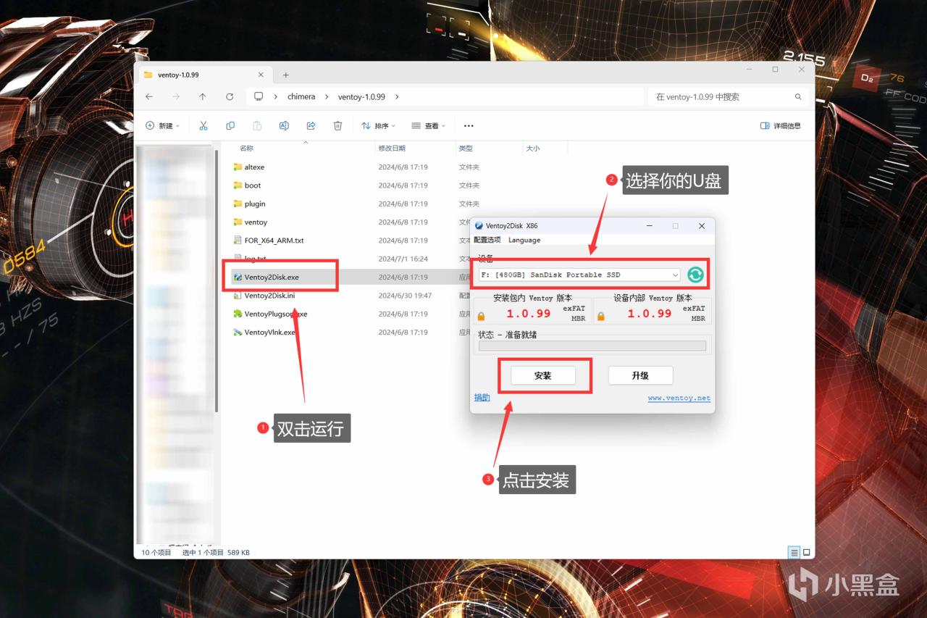
Task: Click the Delete trash icon in Explorer toolbar
Action: tap(337, 125)
